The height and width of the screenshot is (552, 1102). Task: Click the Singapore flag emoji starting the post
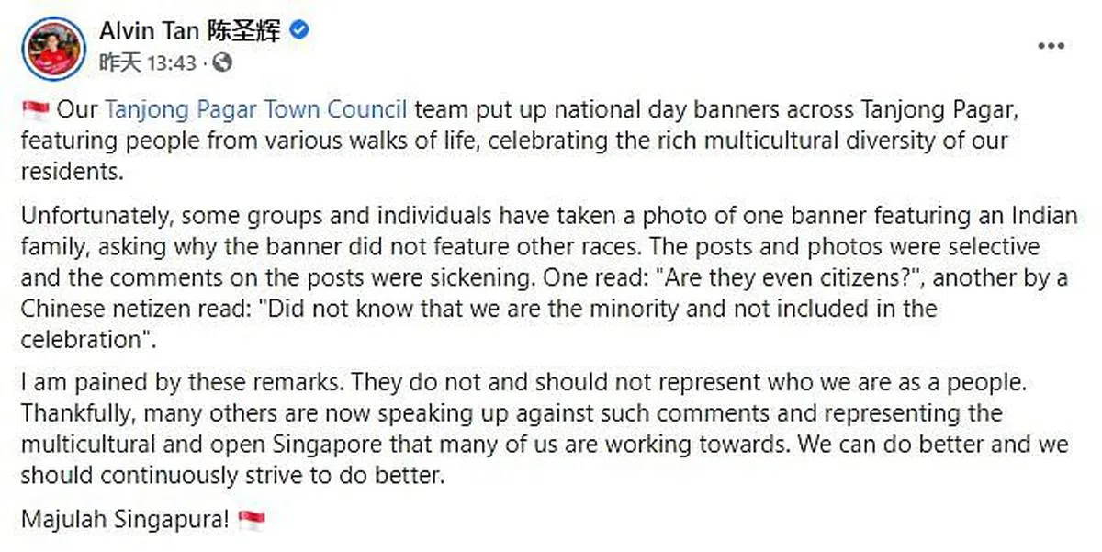pos(36,111)
